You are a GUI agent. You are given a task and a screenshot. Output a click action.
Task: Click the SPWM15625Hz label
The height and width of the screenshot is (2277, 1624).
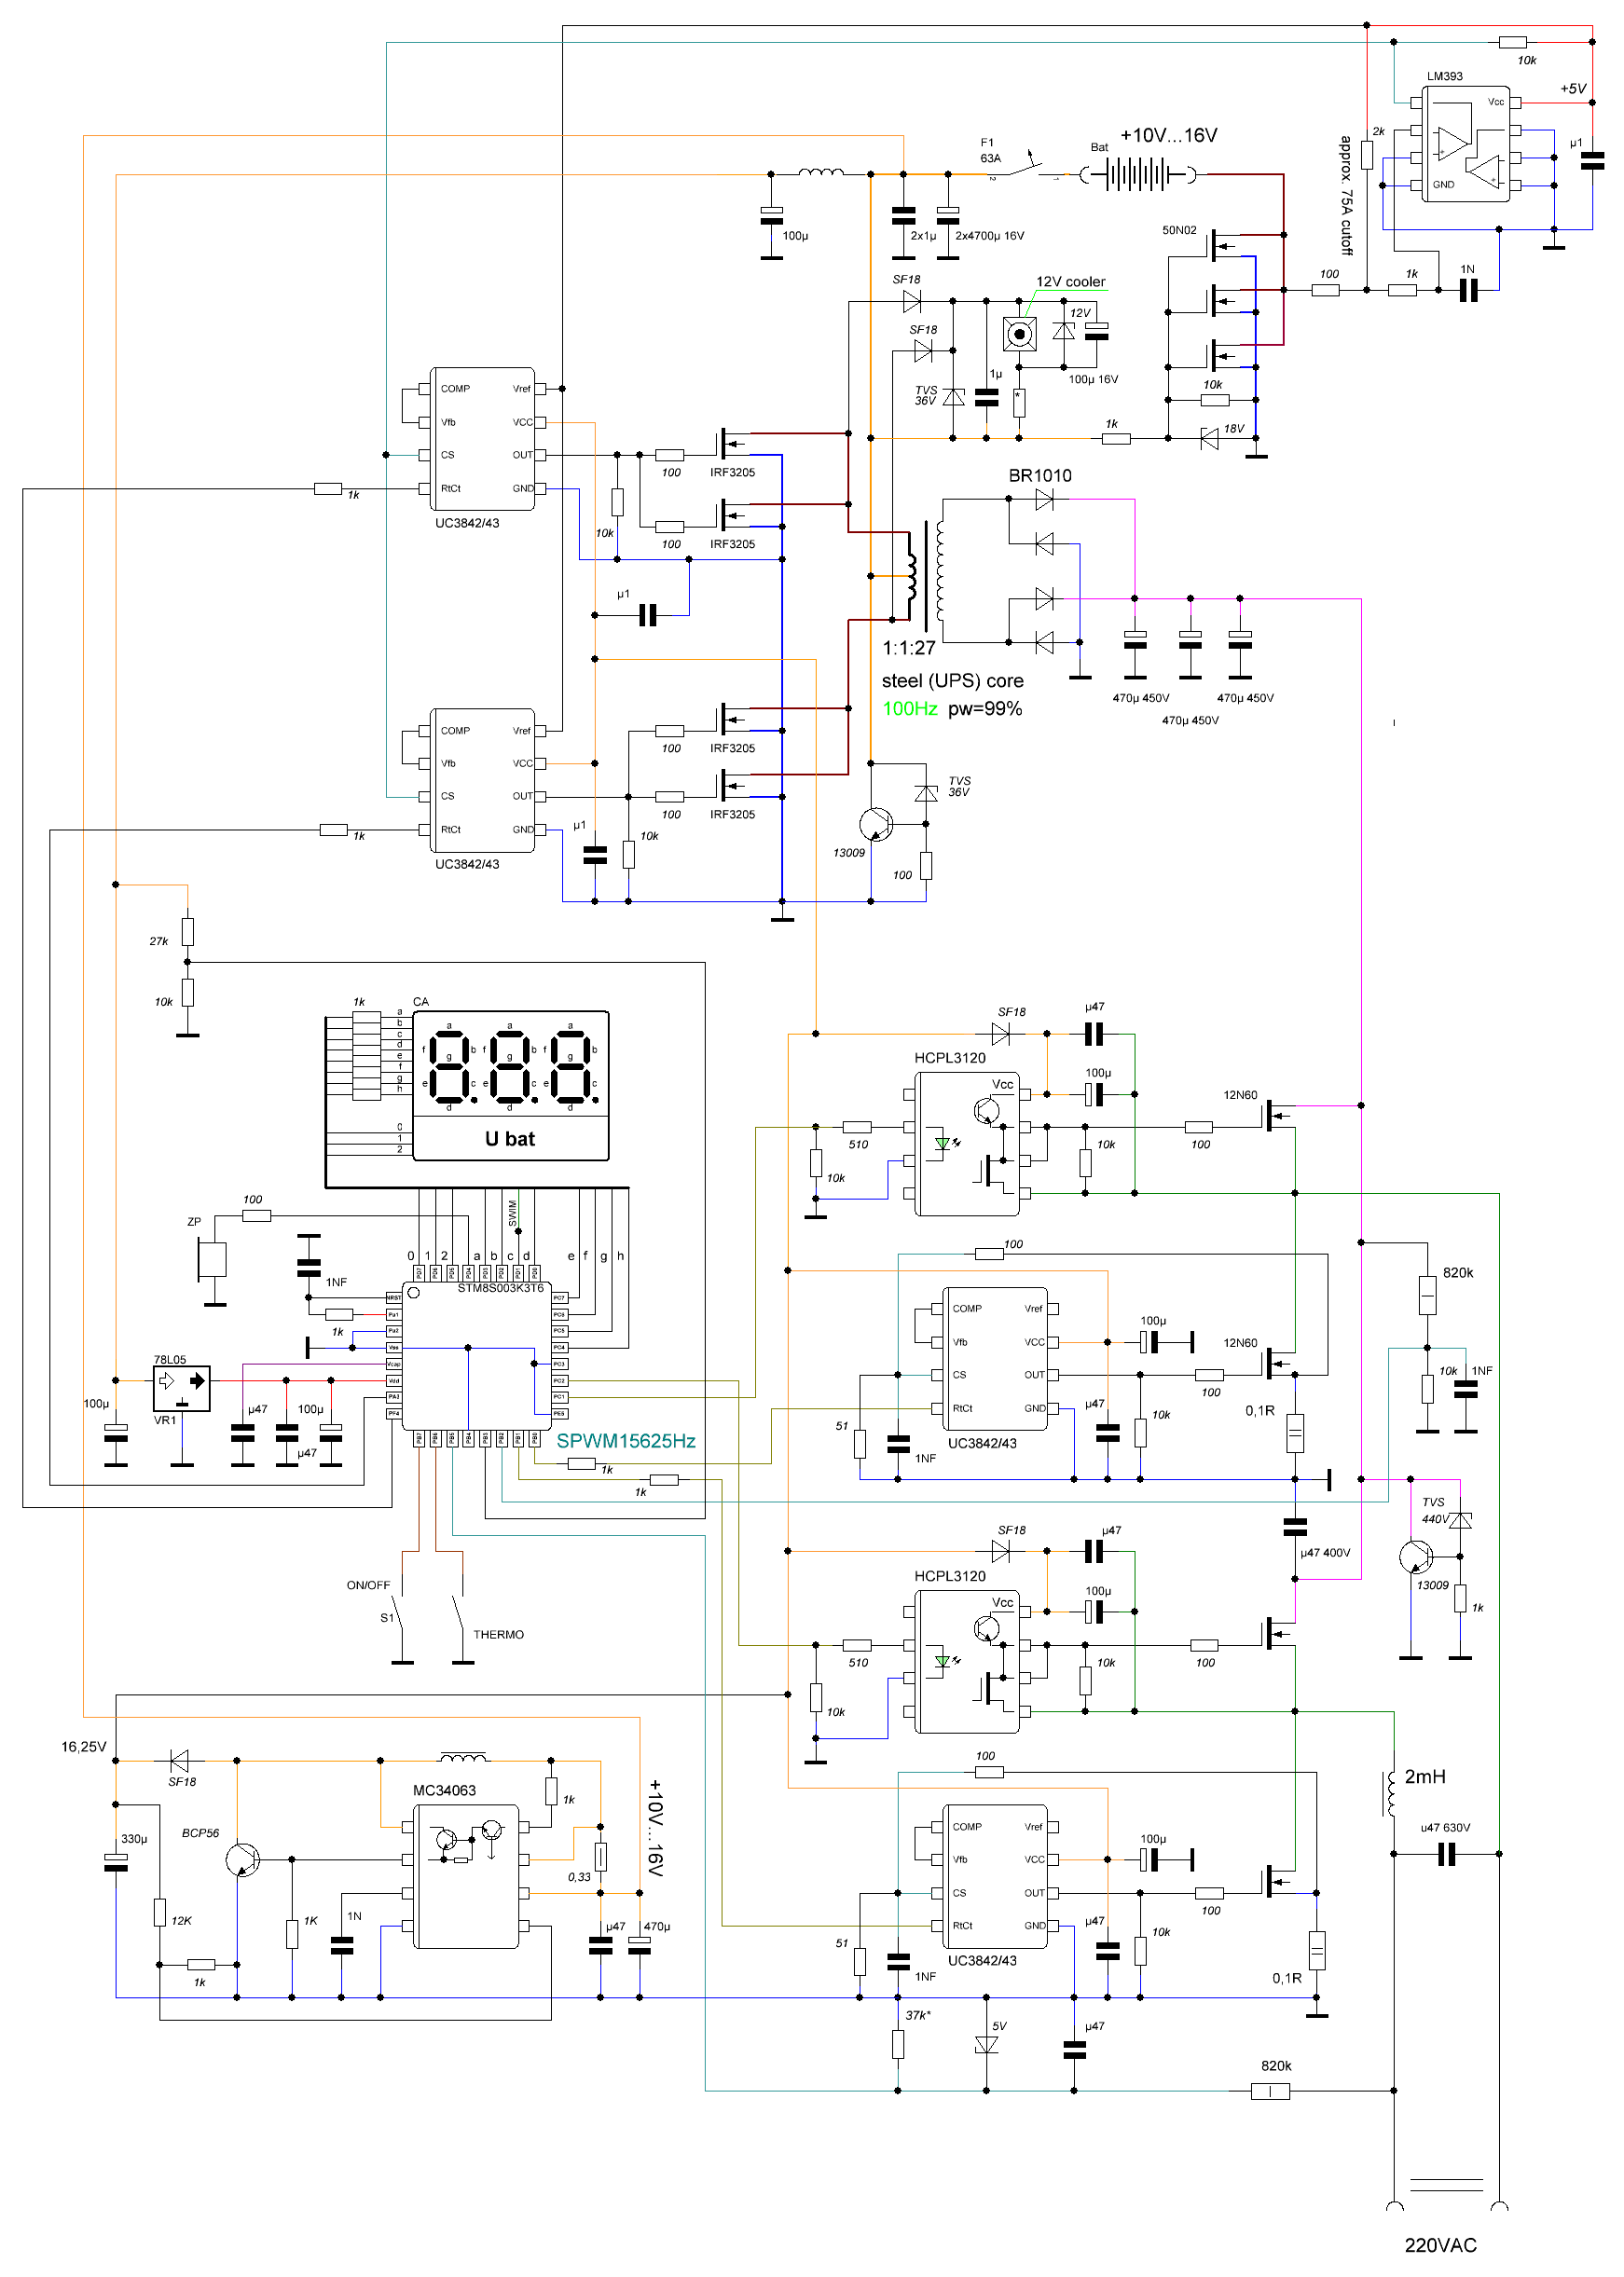626,1440
